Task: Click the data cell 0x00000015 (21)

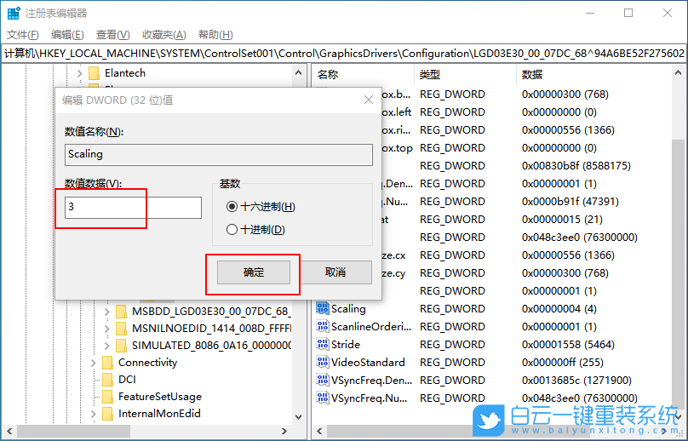Action: coord(562,220)
